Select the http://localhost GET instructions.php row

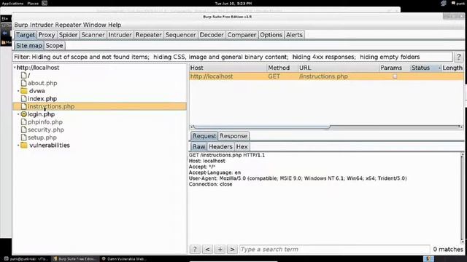[326, 76]
